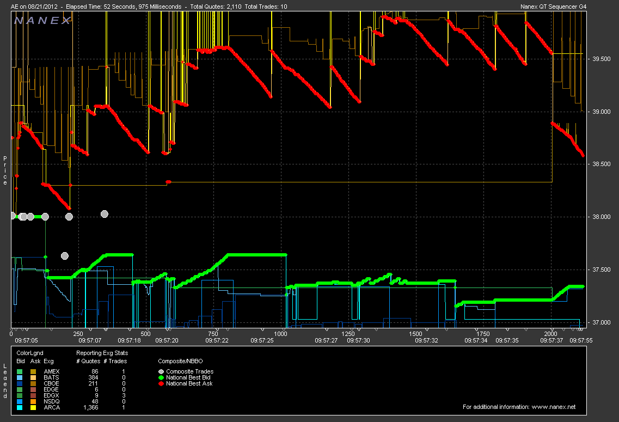Click the Composite Trades legend label
This screenshot has width=619, height=422.
pos(190,371)
